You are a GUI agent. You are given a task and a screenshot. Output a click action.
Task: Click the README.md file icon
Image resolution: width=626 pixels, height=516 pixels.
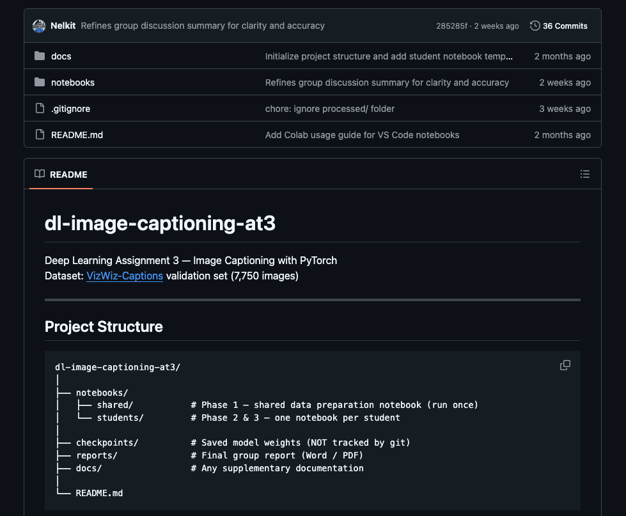pos(40,134)
